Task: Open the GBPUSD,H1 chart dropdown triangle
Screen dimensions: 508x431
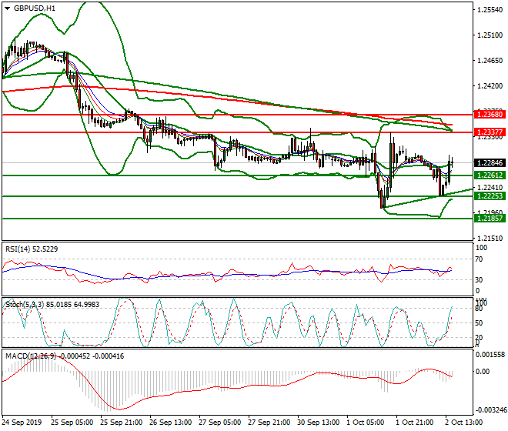Action: 7,8
